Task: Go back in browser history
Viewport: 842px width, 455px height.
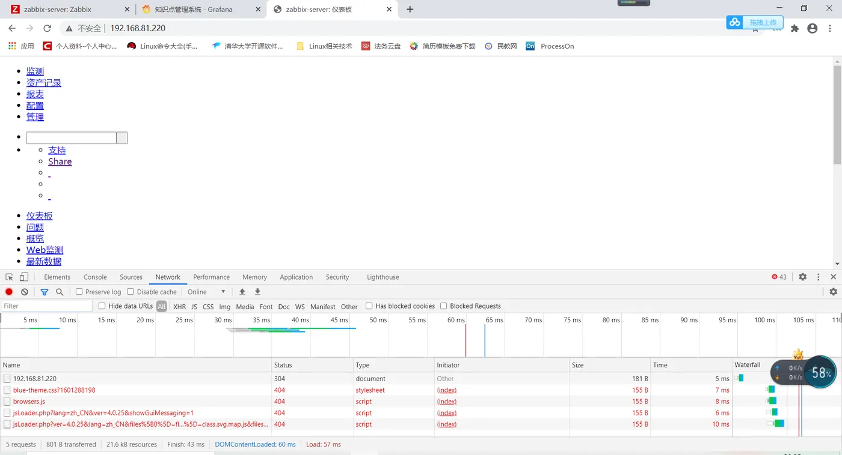Action: coord(12,28)
